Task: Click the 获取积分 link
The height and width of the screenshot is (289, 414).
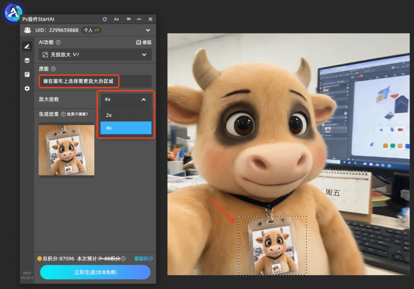Action: pos(144,259)
